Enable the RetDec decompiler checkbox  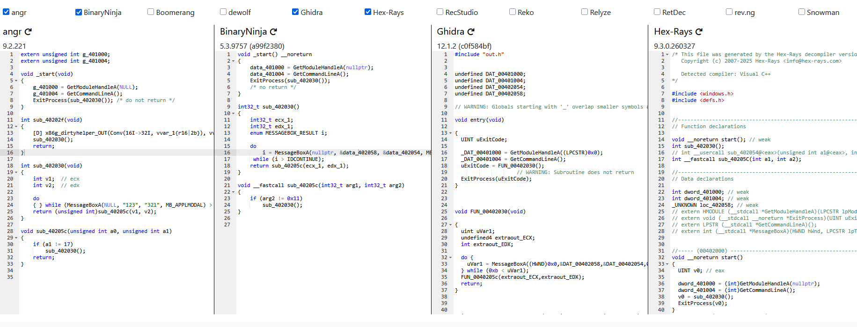pyautogui.click(x=657, y=12)
